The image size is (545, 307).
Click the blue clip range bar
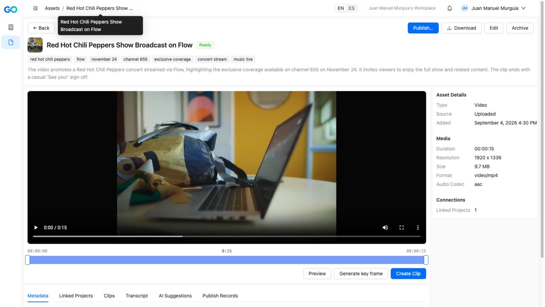pyautogui.click(x=227, y=260)
